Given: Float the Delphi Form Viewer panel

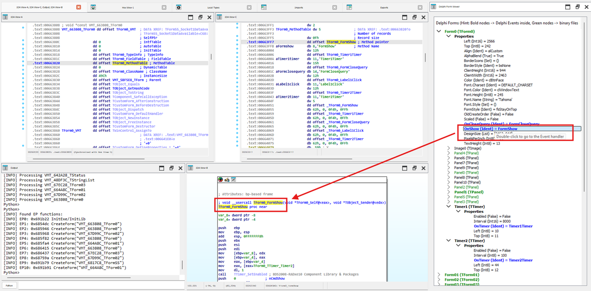Looking at the screenshot, I should pyautogui.click(x=578, y=7).
